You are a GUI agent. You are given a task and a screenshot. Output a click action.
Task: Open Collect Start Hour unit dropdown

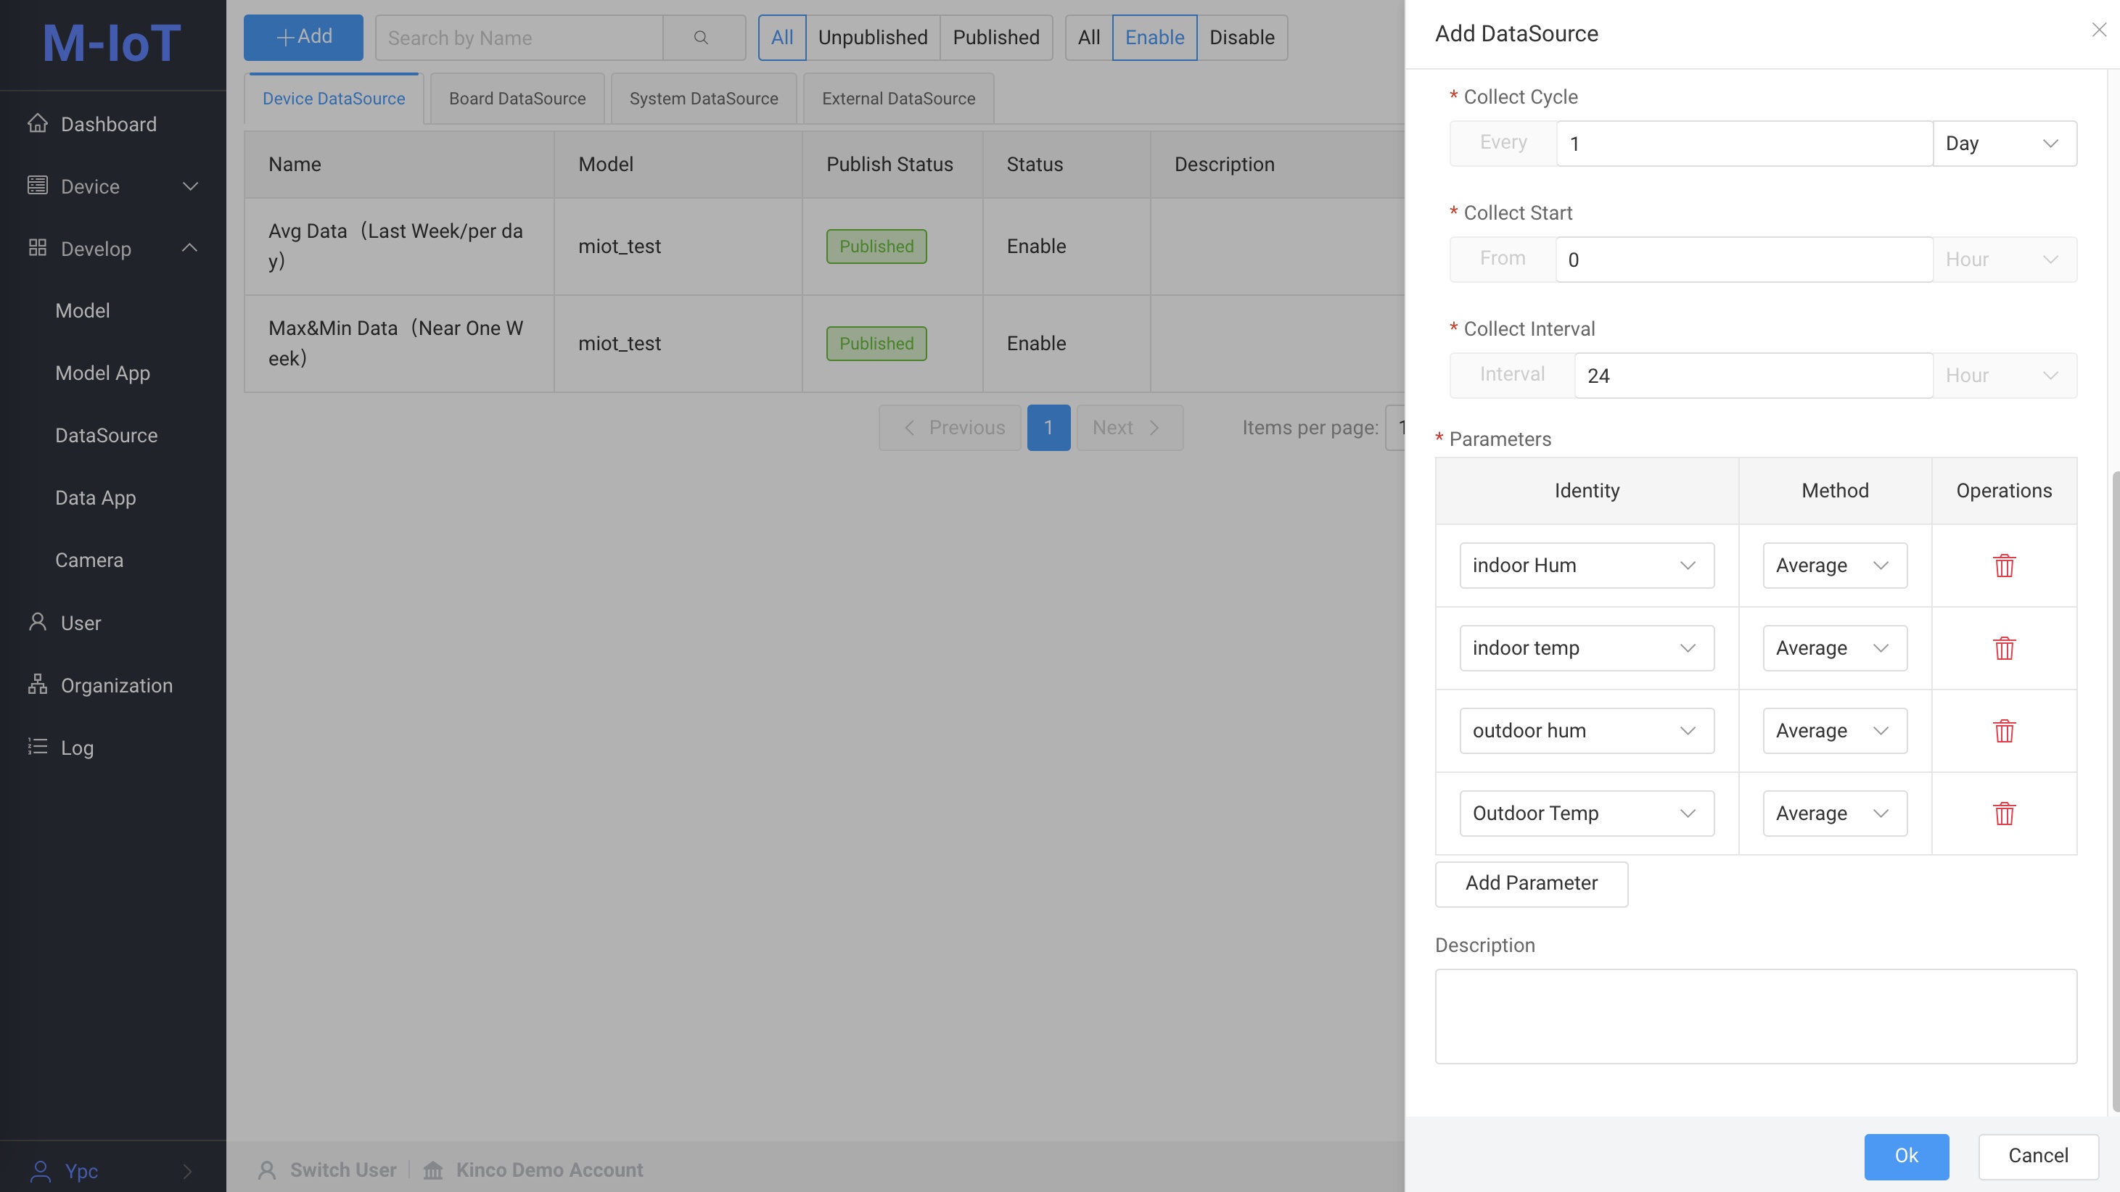coord(2004,260)
